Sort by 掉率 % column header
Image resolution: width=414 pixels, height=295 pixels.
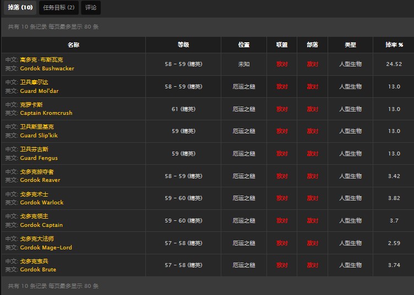[394, 45]
